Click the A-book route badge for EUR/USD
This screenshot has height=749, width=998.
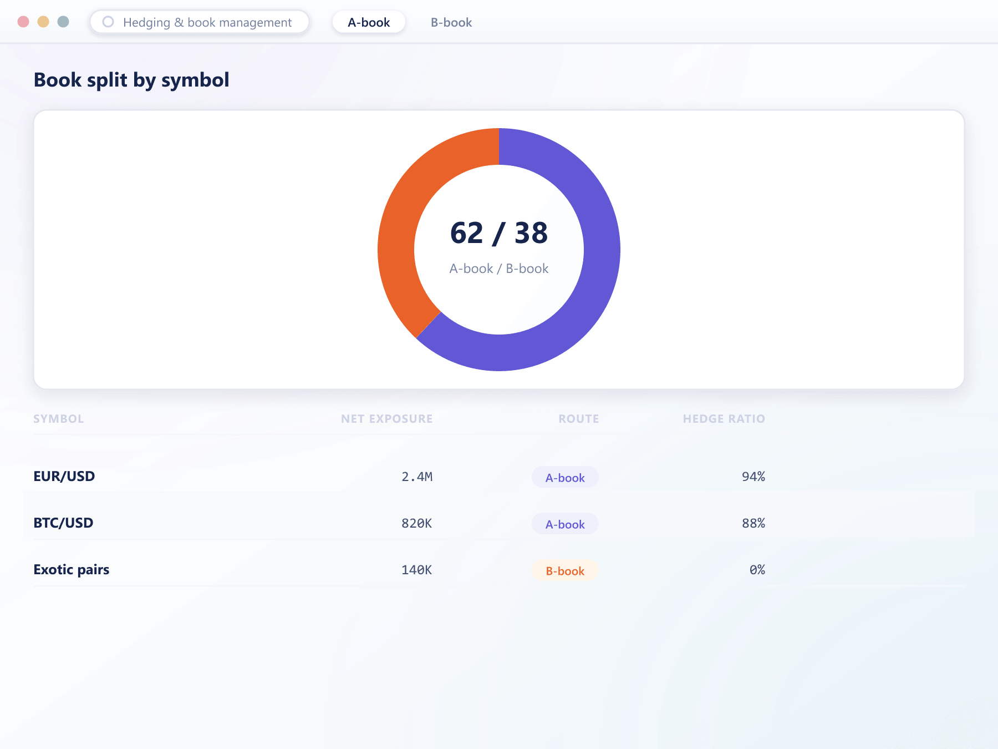pos(565,477)
